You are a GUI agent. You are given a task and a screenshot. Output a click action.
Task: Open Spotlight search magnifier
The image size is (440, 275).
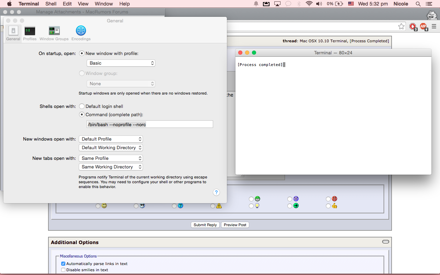point(418,4)
